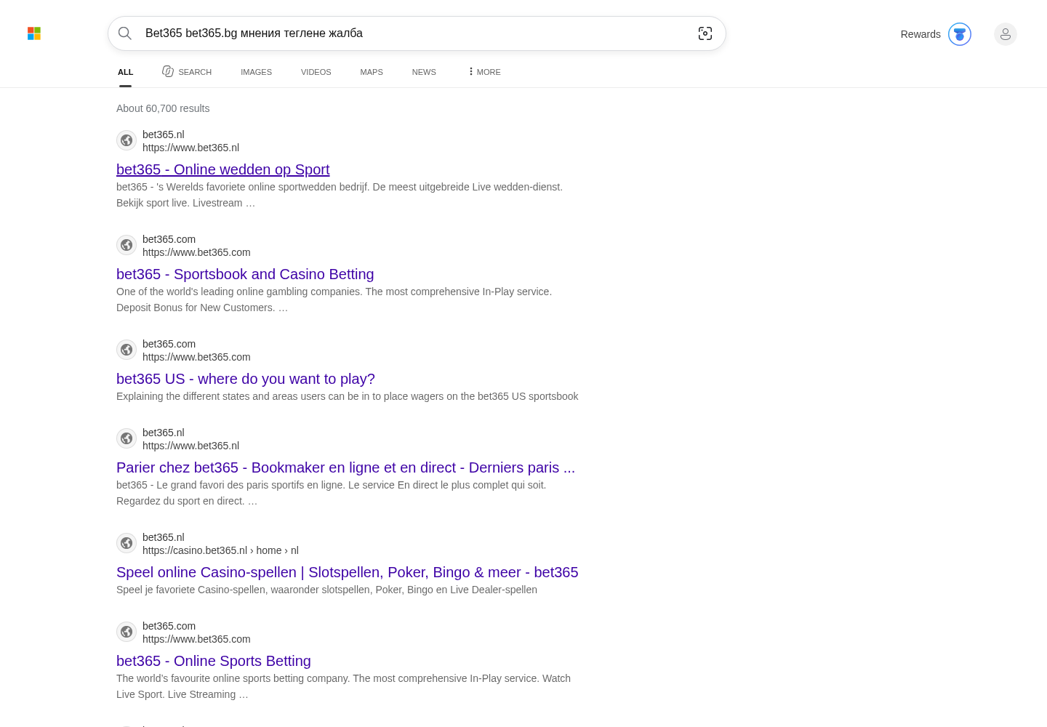Screen dimensions: 1047x727
Task: Click globe favicon for Sportsbook and Casino Betting
Action: [127, 245]
